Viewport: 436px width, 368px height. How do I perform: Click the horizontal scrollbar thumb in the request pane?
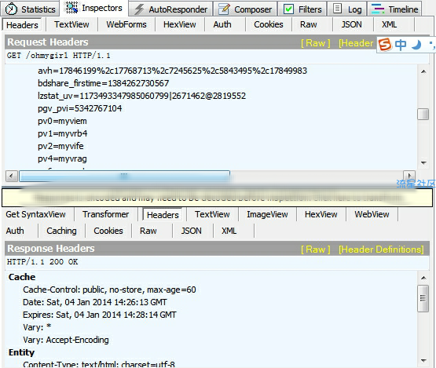pyautogui.click(x=124, y=176)
